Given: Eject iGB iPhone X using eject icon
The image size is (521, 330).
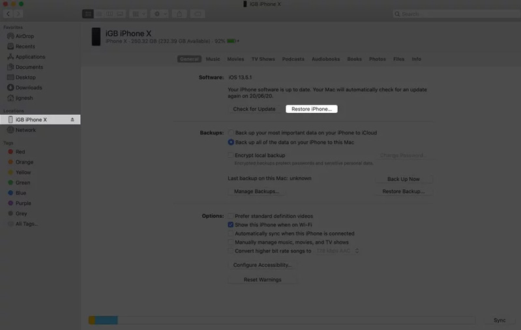Looking at the screenshot, I should (x=72, y=119).
